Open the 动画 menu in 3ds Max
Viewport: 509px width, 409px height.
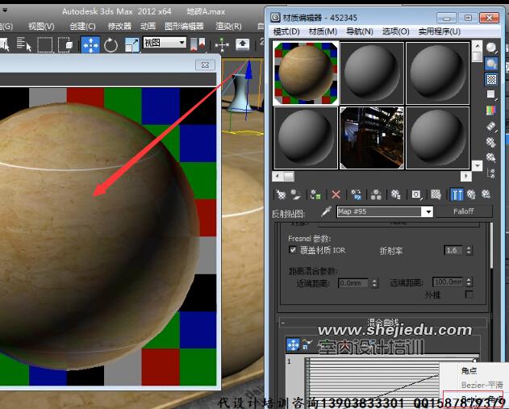[x=148, y=27]
